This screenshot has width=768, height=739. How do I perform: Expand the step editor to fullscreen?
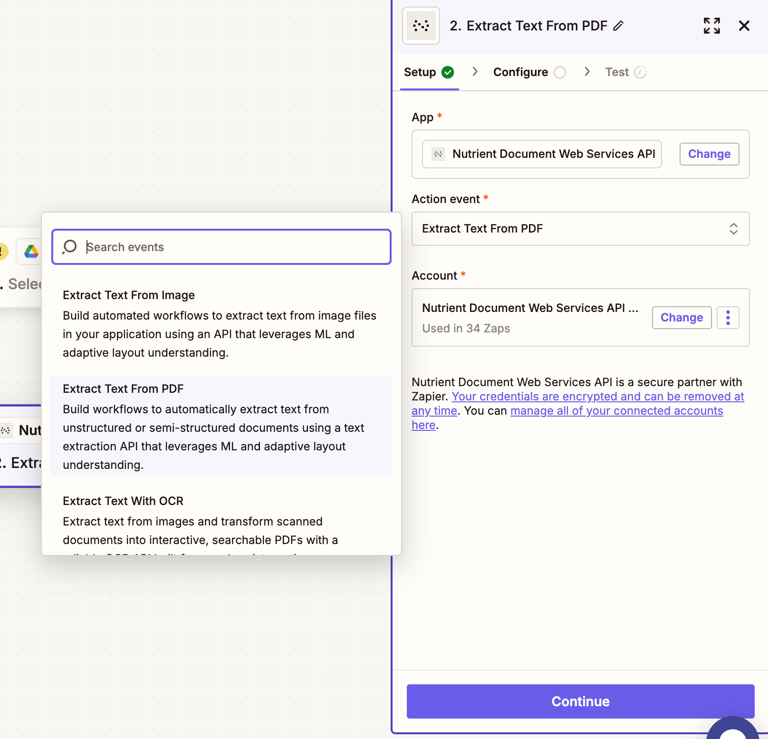click(x=711, y=26)
